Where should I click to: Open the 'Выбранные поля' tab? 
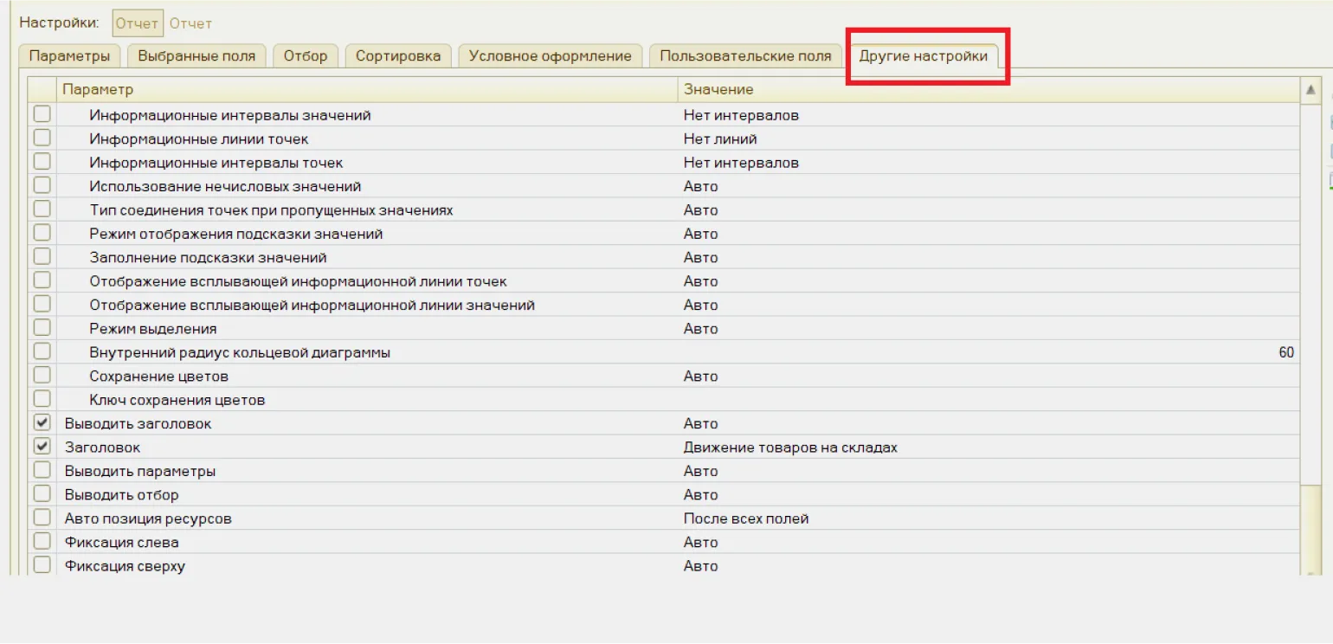[x=196, y=56]
